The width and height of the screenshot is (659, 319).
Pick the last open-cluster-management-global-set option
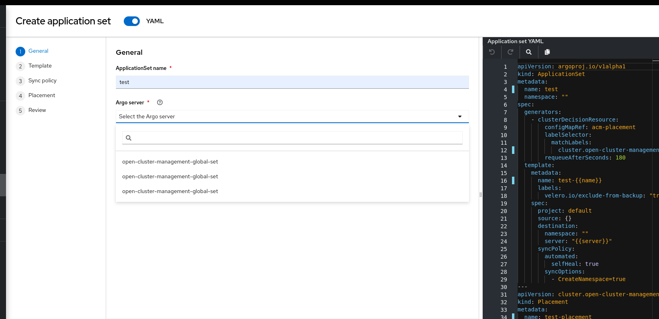coord(170,191)
